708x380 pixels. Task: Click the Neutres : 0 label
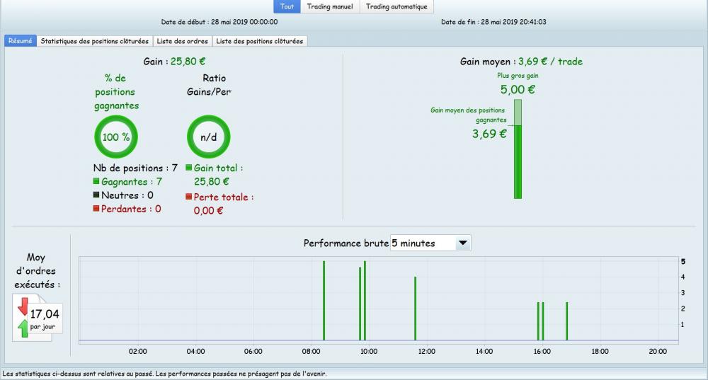127,195
